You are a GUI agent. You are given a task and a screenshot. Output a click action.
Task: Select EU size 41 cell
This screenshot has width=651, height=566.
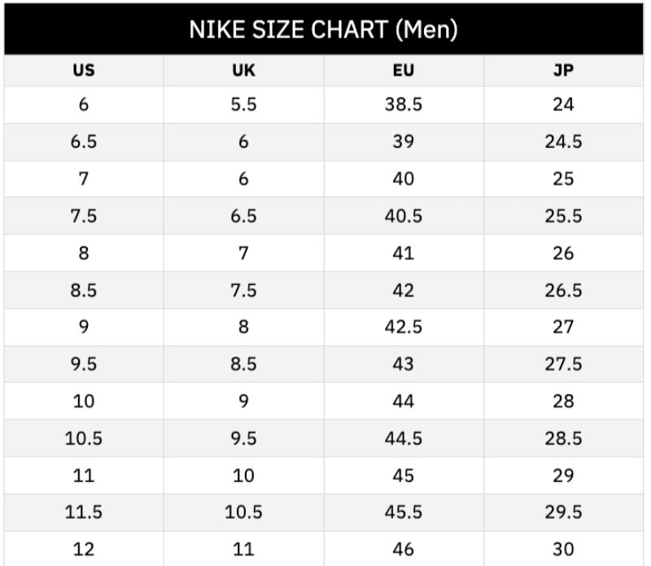click(x=403, y=253)
